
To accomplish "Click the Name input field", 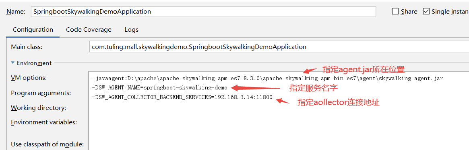I will pos(203,12).
